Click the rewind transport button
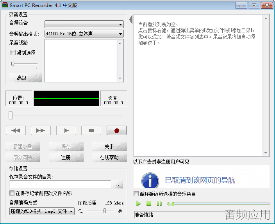Viewport: 275px width, 224px height. 16,130
